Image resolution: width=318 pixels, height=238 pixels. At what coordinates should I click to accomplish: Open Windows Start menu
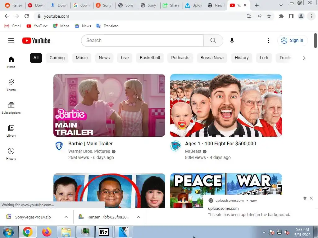click(8, 232)
